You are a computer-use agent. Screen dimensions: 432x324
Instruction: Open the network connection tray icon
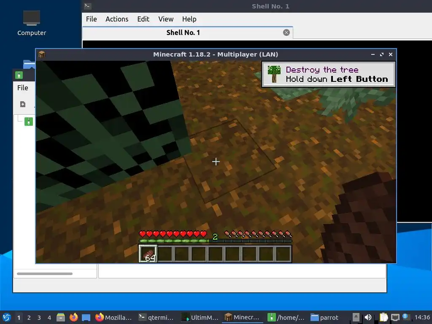click(395, 317)
